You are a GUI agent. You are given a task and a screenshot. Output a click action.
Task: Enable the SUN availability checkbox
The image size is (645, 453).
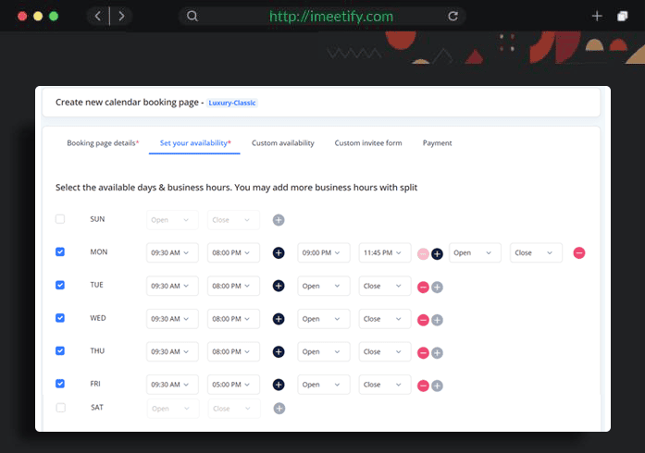click(60, 219)
